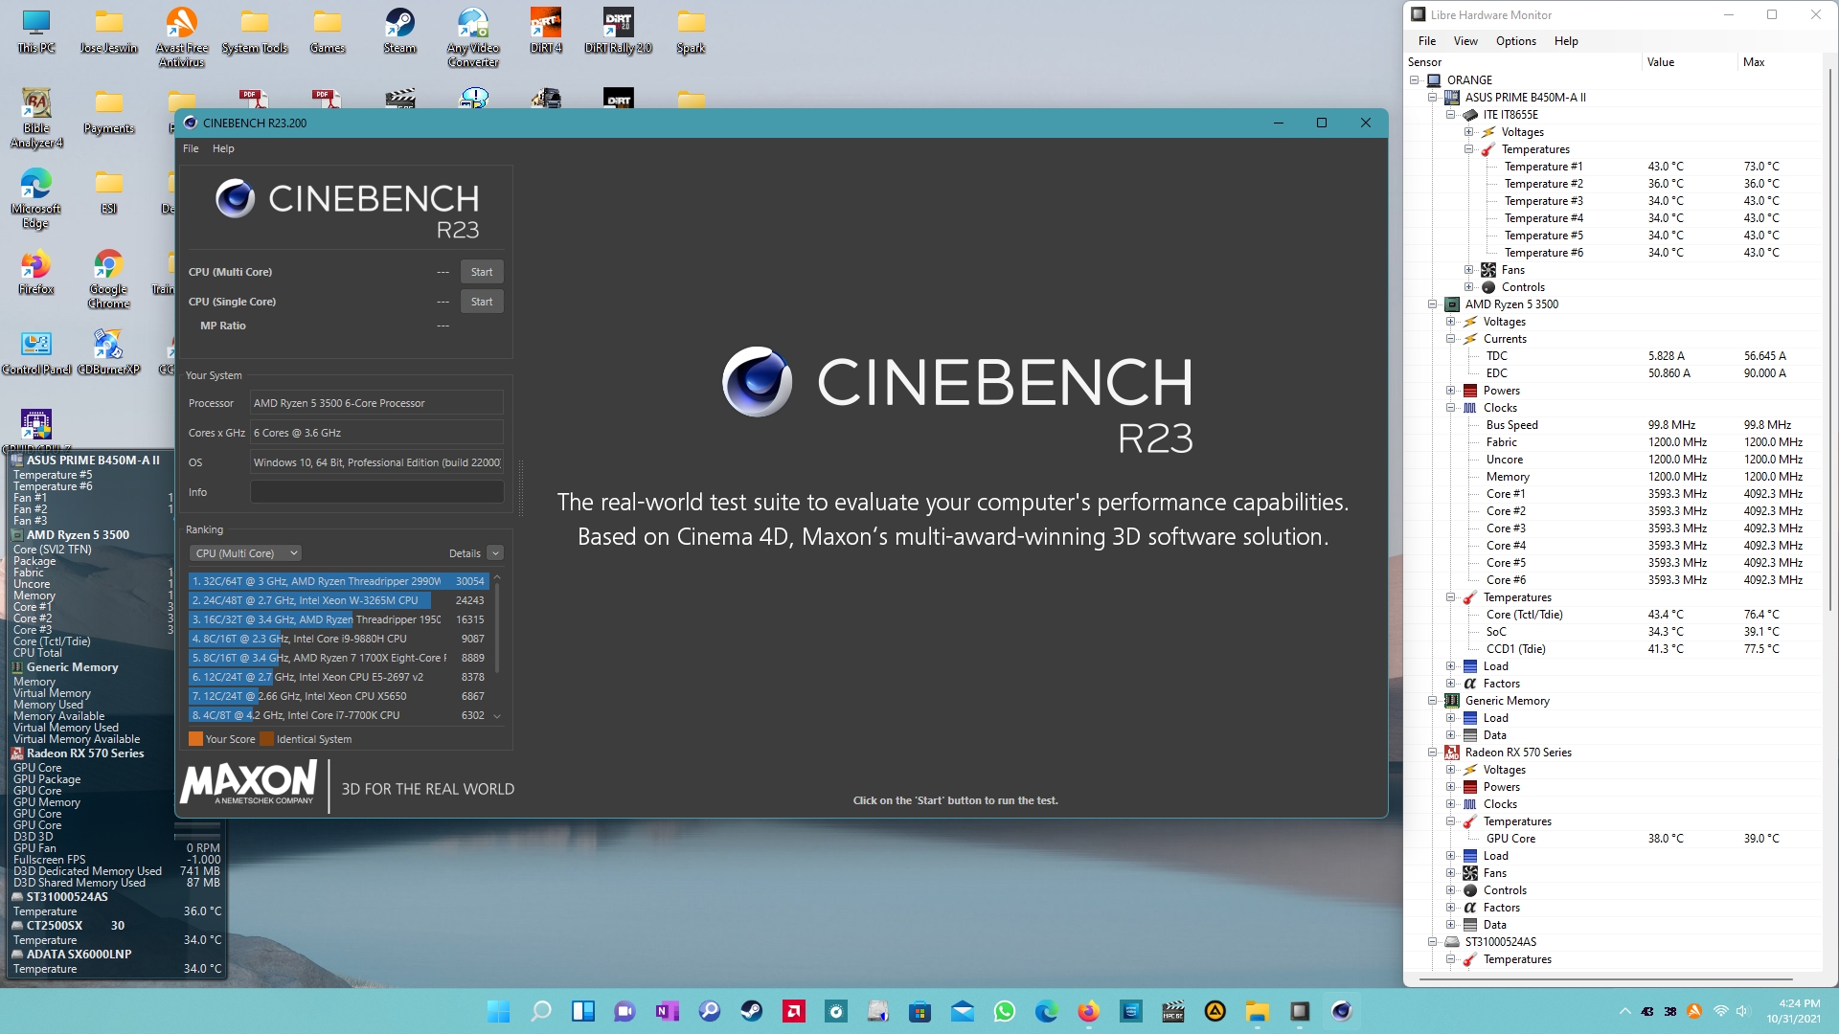Open File Explorer from the taskbar
The height and width of the screenshot is (1034, 1839).
(1257, 1011)
